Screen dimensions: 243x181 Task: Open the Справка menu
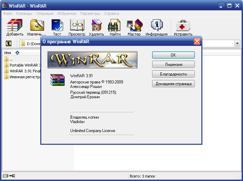click(111, 13)
